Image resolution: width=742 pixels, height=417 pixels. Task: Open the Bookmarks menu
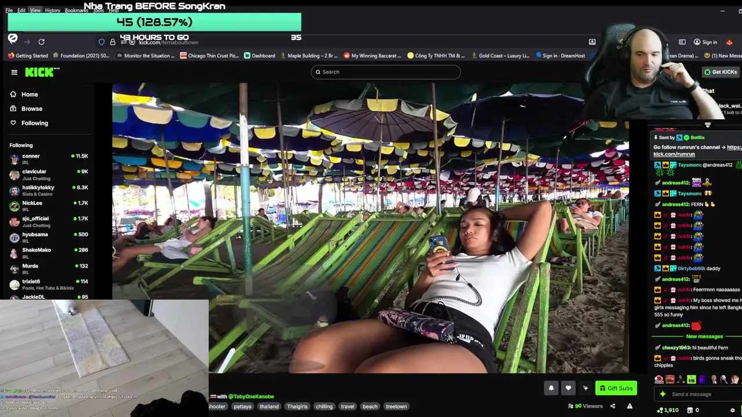coord(77,10)
